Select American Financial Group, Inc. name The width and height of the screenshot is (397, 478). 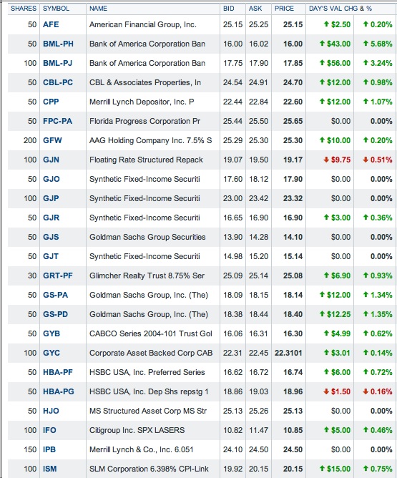click(143, 24)
